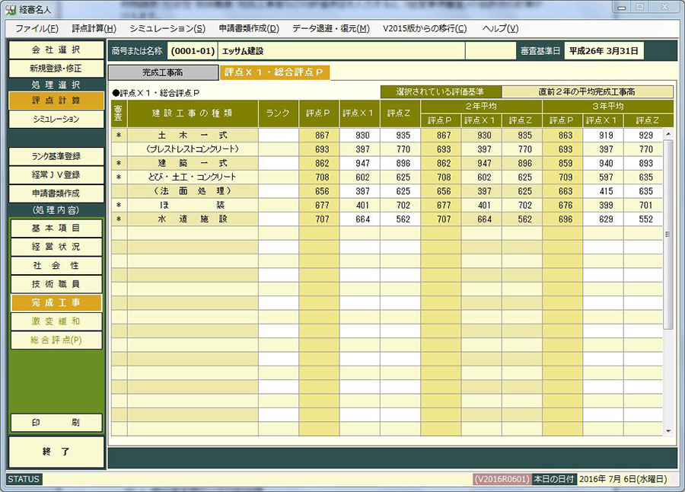This screenshot has width=685, height=492.
Task: Click the 審査基準日 date field
Action: [604, 51]
